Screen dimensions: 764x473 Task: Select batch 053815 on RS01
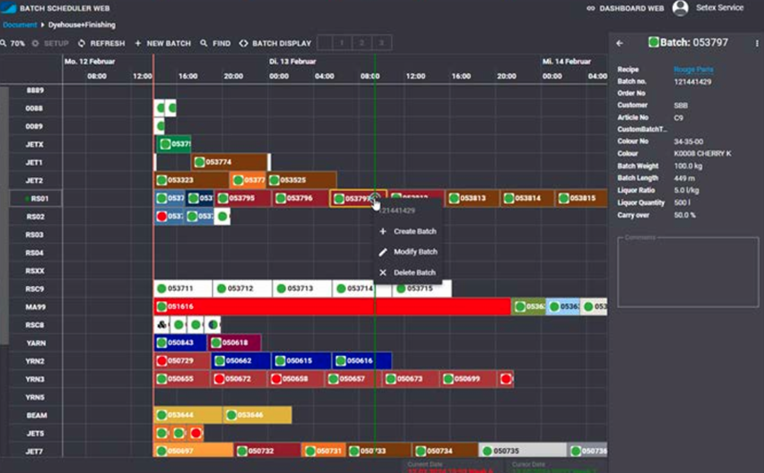582,198
